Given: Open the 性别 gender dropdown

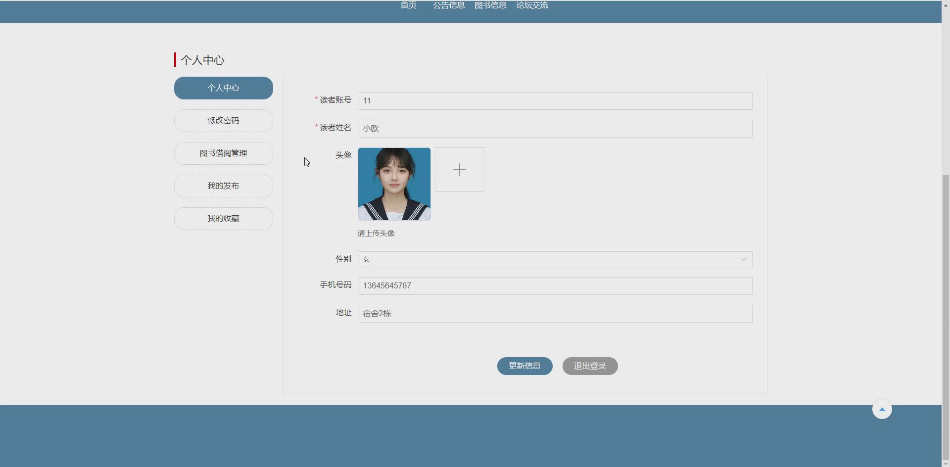Looking at the screenshot, I should (x=554, y=259).
